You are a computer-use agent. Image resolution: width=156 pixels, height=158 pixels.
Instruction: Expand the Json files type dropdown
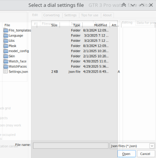(152, 146)
